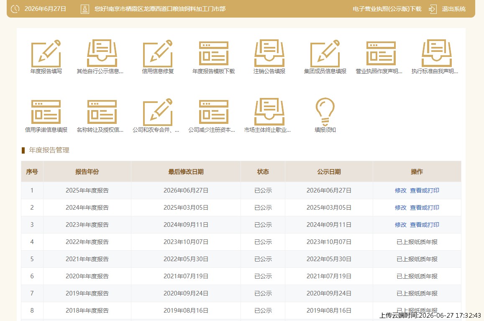Open 年度报告填写 icon
This screenshot has height=321, width=484.
coord(46,53)
